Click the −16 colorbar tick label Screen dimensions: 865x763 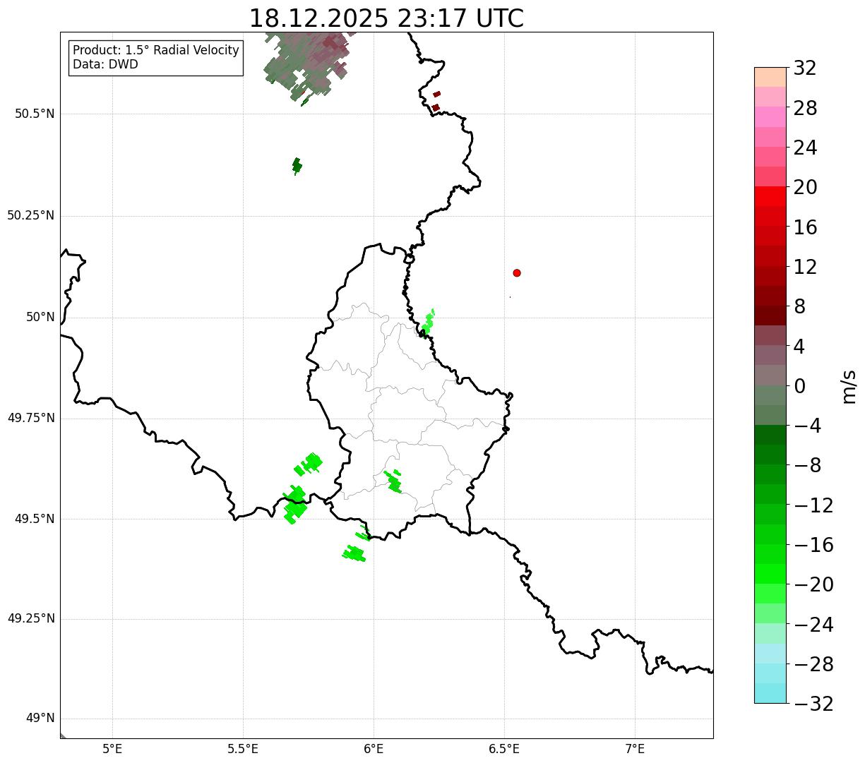tap(813, 545)
